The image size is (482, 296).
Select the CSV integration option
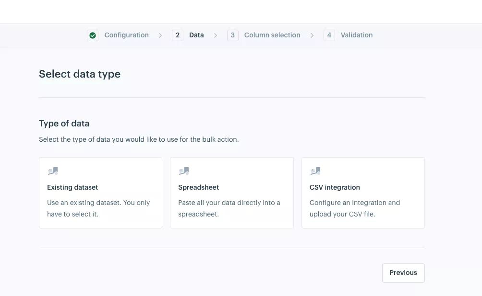click(x=363, y=193)
